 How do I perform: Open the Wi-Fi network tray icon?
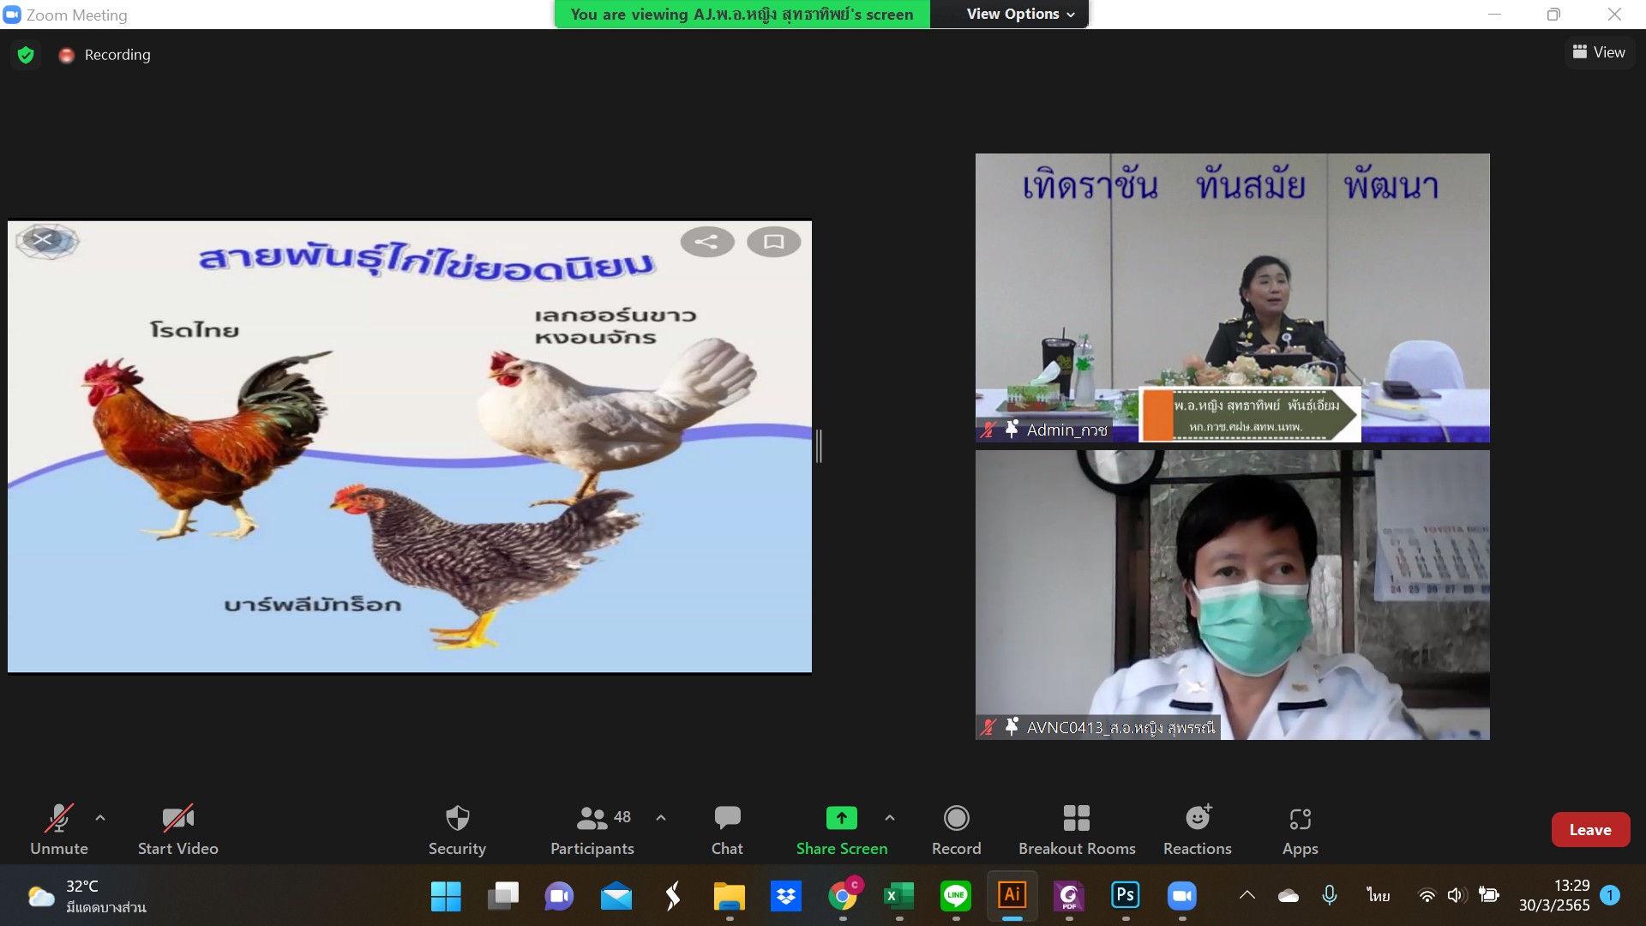click(x=1427, y=896)
